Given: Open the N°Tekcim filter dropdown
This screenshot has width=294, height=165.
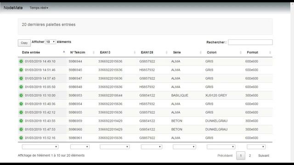Looking at the screenshot, I should pos(79,147).
